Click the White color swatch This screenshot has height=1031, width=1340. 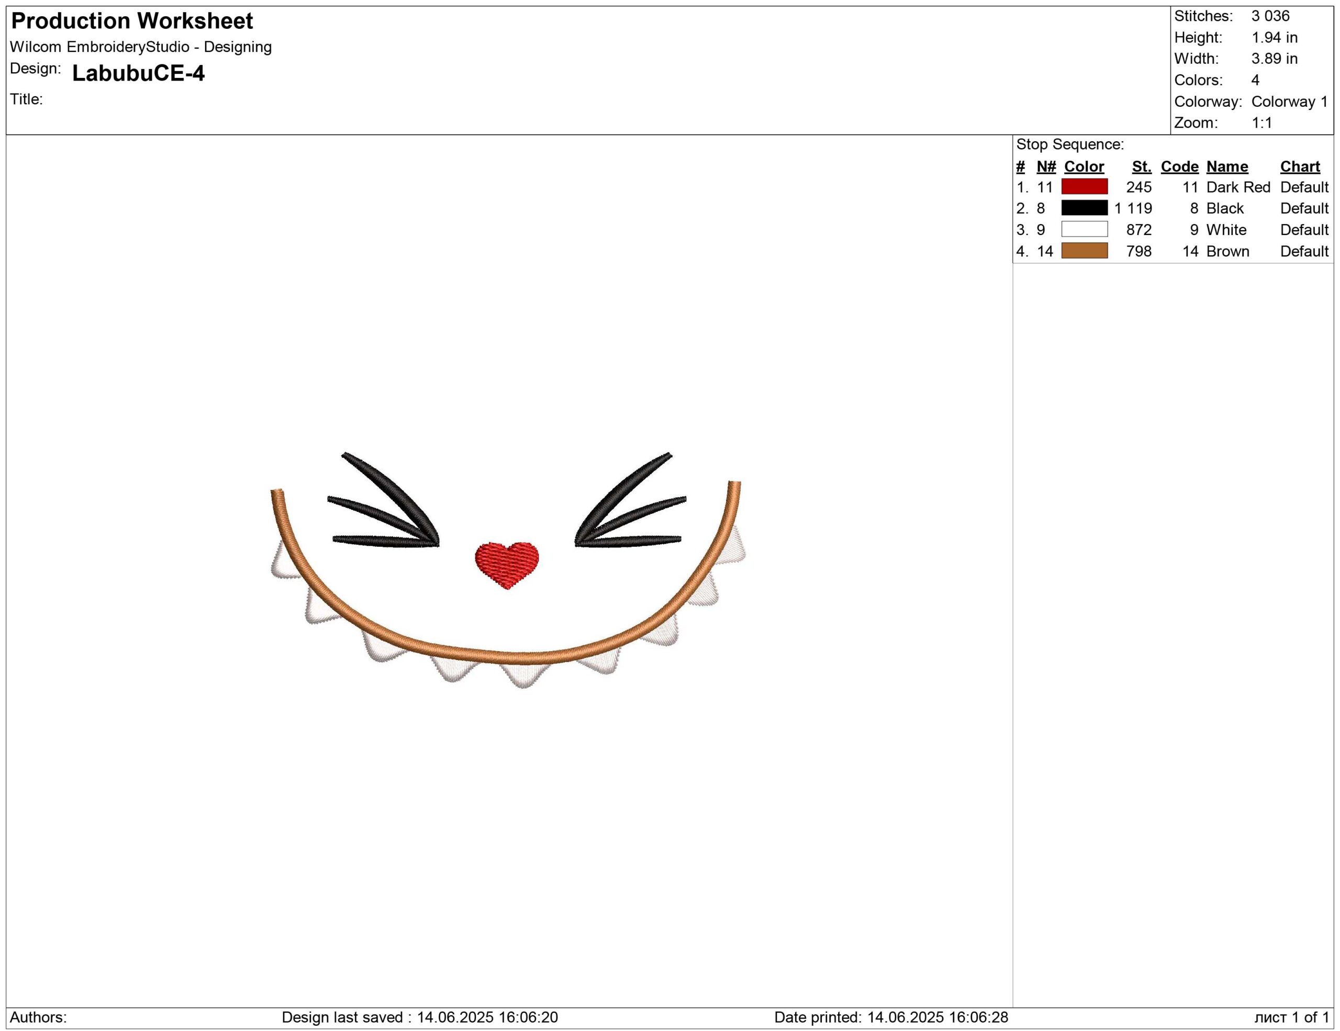[x=1084, y=229]
